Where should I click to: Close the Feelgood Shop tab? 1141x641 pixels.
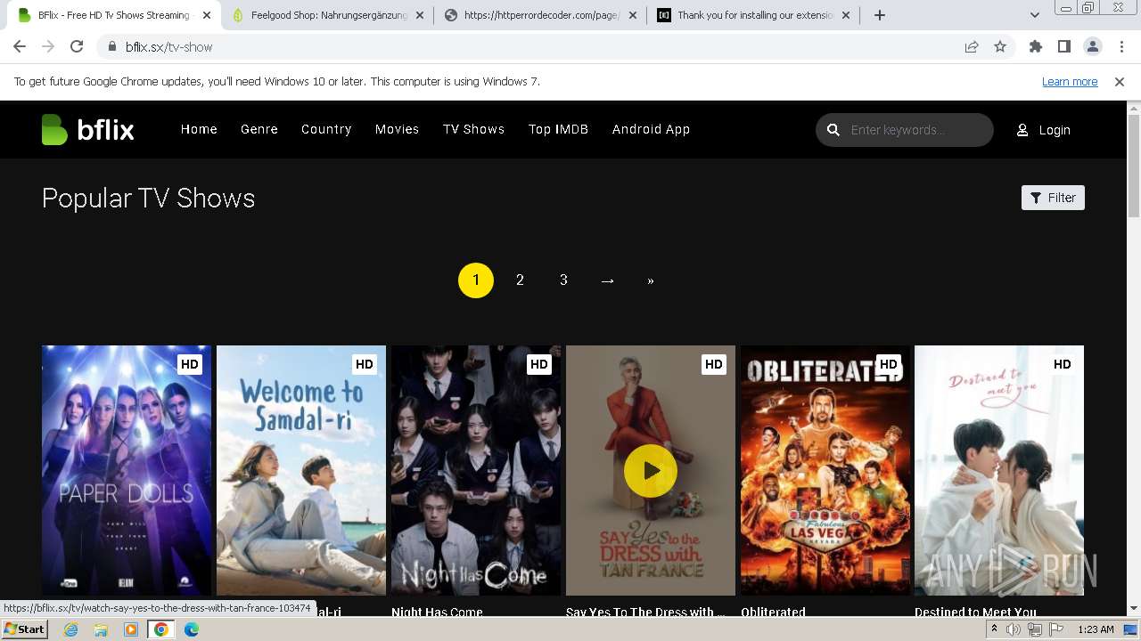(420, 15)
